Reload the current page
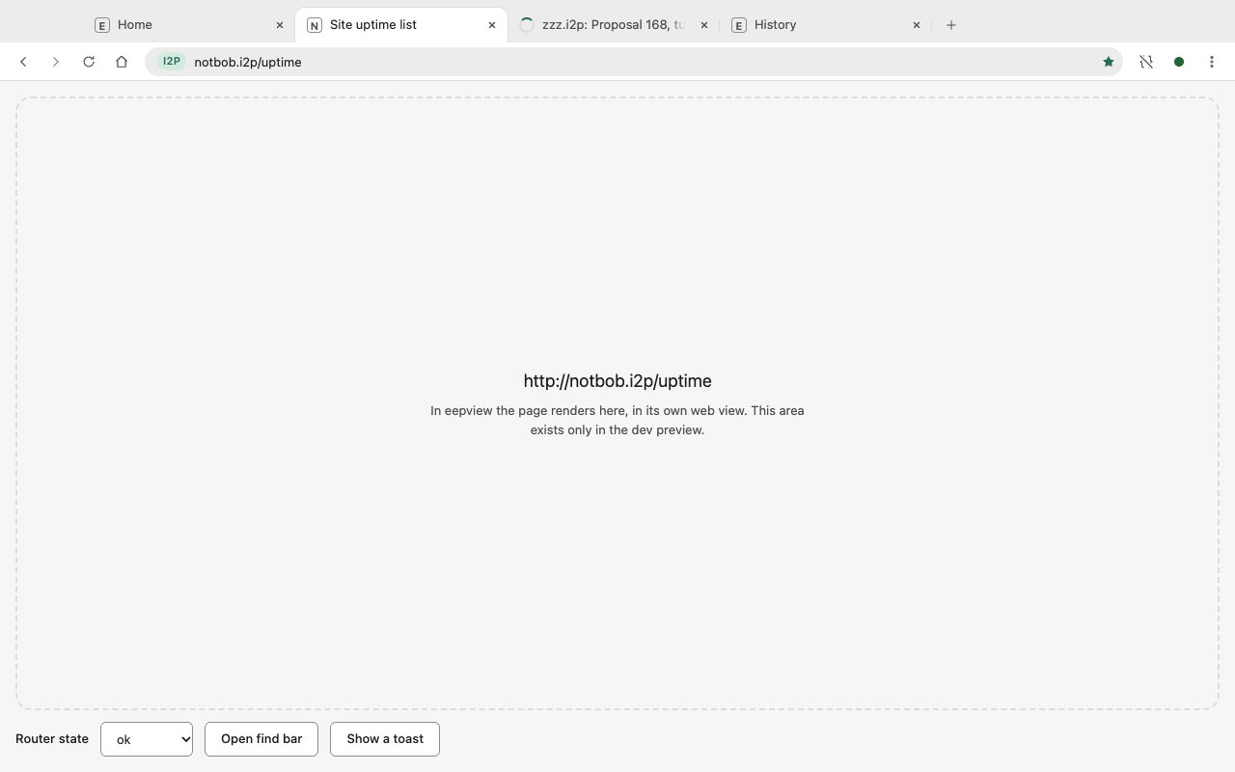The height and width of the screenshot is (772, 1235). 89,62
